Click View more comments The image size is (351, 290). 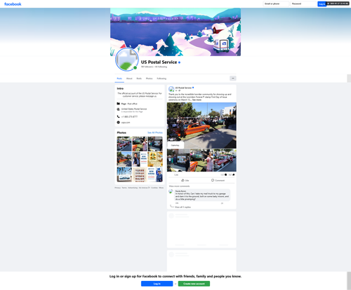click(x=179, y=186)
